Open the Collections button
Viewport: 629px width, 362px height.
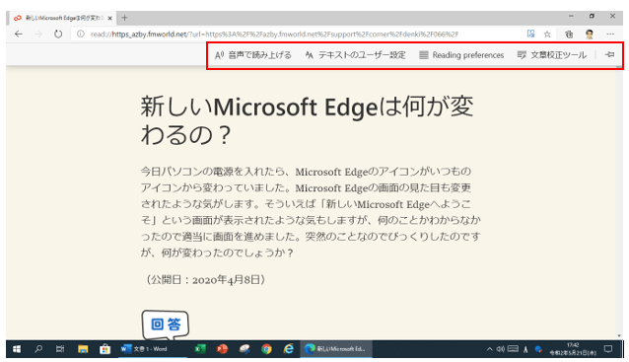tap(569, 35)
